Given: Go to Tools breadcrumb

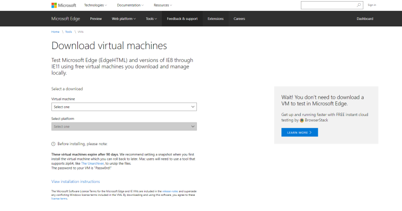Looking at the screenshot, I should 69,32.
